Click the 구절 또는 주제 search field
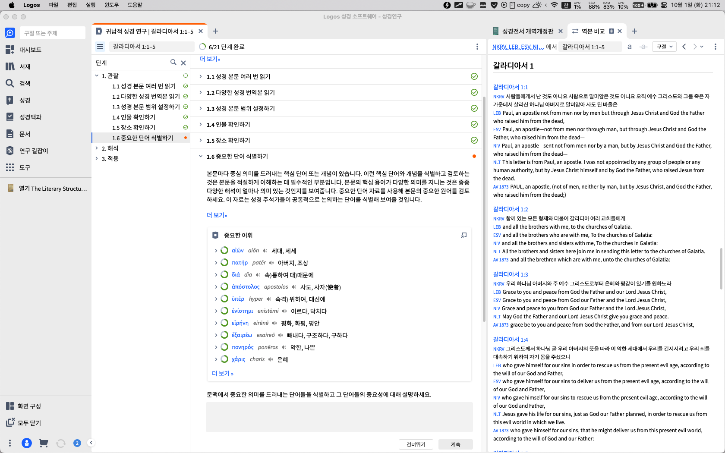725x453 pixels. click(53, 33)
